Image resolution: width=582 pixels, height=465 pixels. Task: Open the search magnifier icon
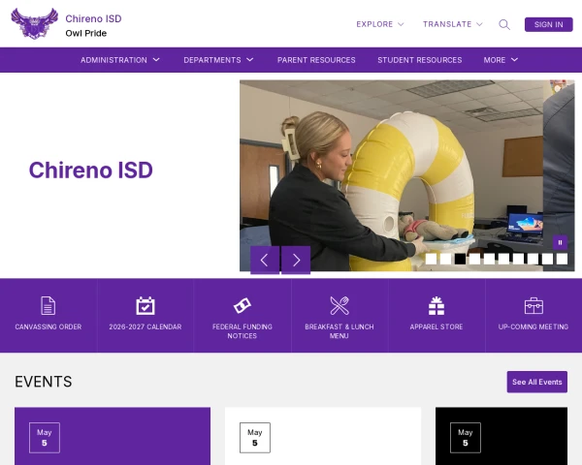[504, 24]
